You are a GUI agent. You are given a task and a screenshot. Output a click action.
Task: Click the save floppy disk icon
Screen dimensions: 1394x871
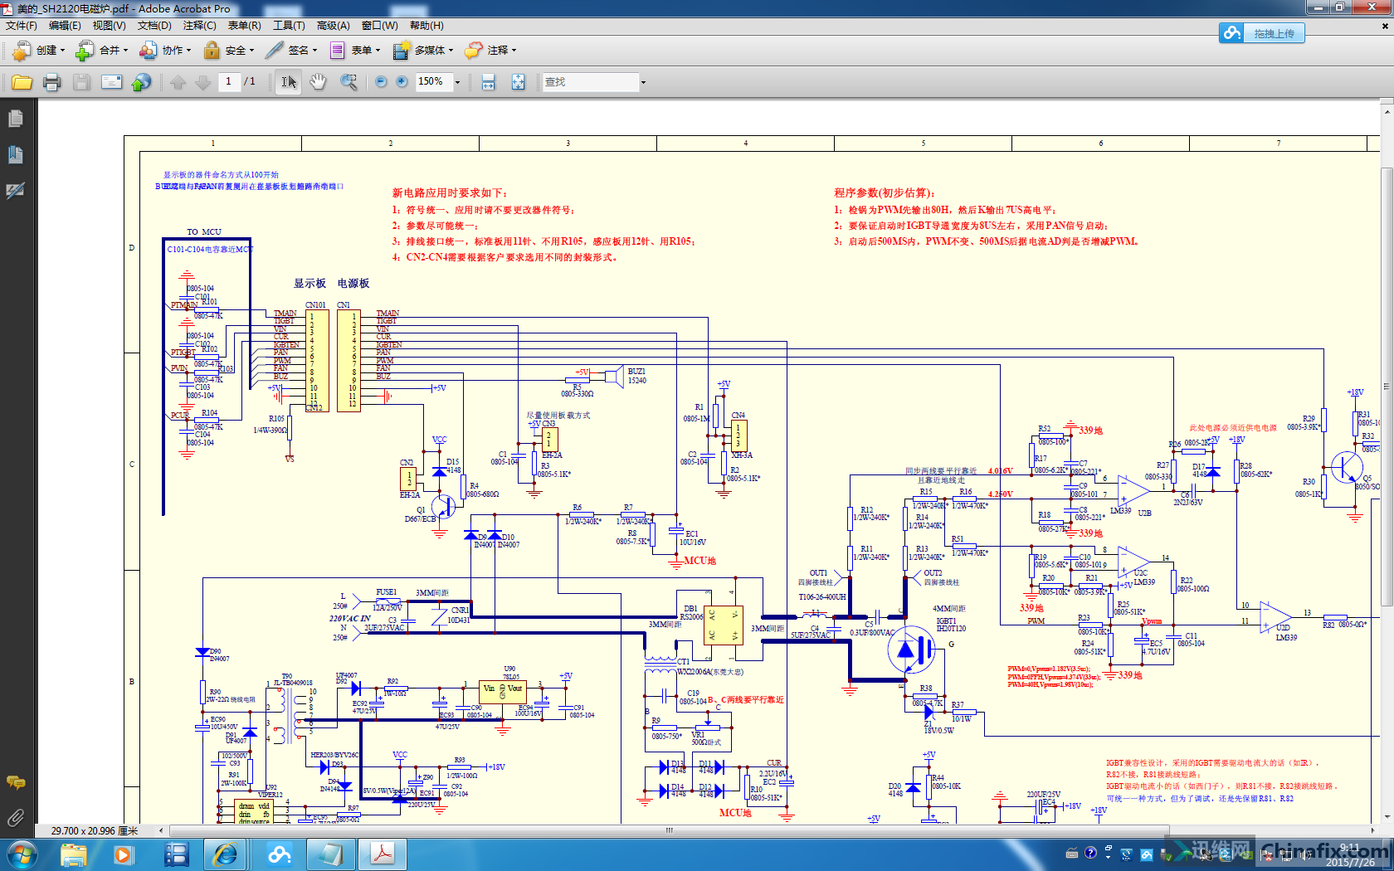point(81,82)
